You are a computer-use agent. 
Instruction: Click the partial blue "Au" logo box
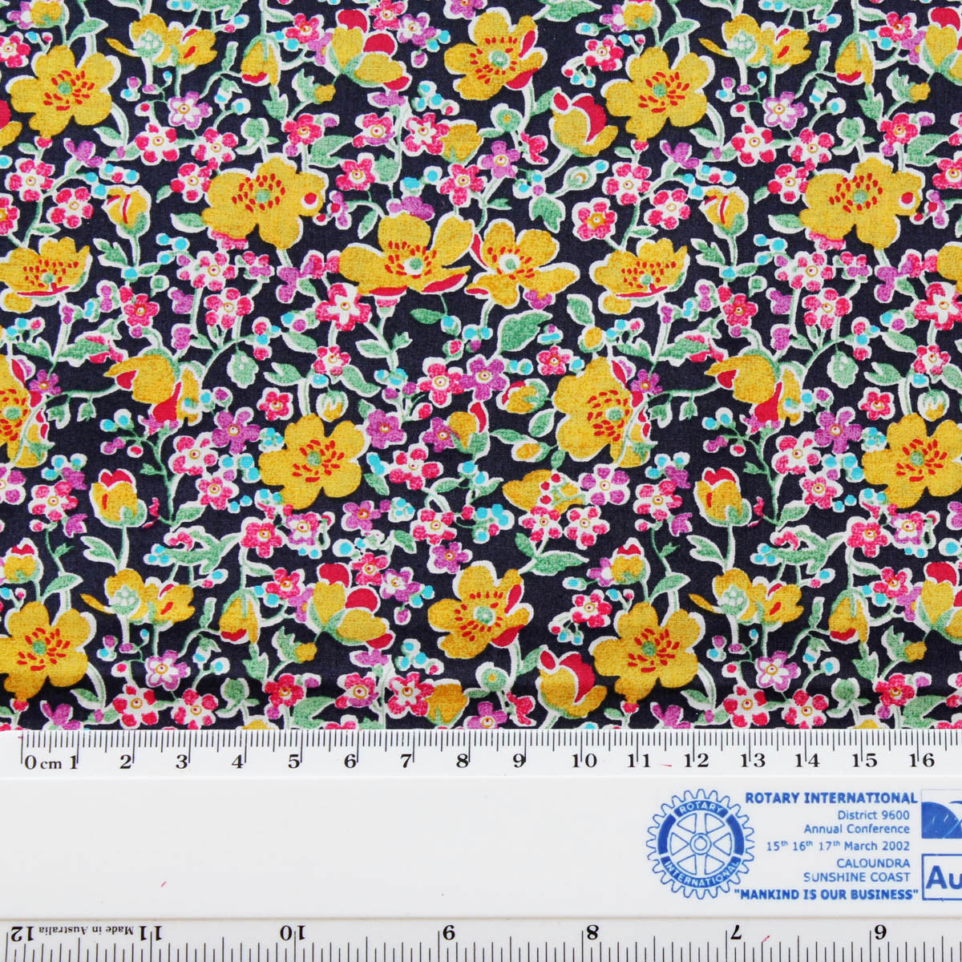pos(941,879)
